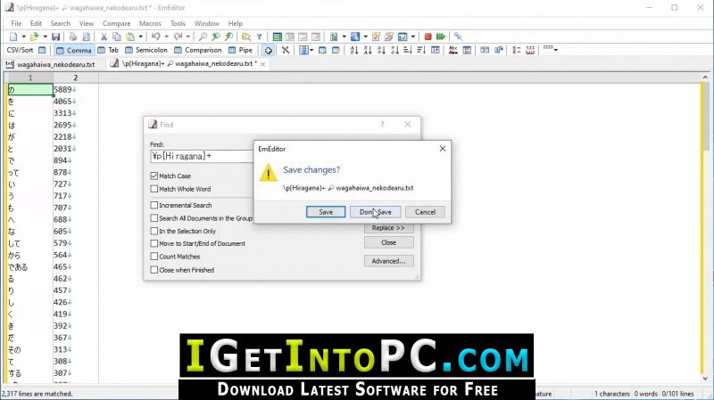Screen dimensions: 714x400
Task: Expand the Redo history dropdown arrow
Action: click(187, 37)
